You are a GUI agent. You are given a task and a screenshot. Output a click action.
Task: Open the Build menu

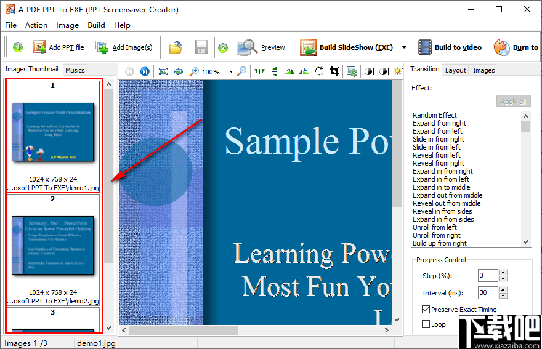tap(96, 25)
